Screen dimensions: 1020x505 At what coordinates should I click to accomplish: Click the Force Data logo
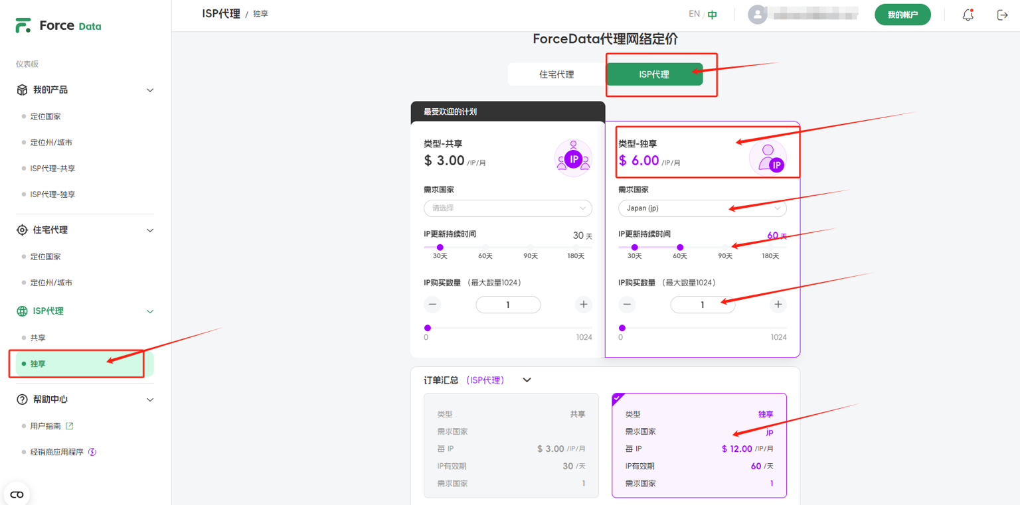58,26
